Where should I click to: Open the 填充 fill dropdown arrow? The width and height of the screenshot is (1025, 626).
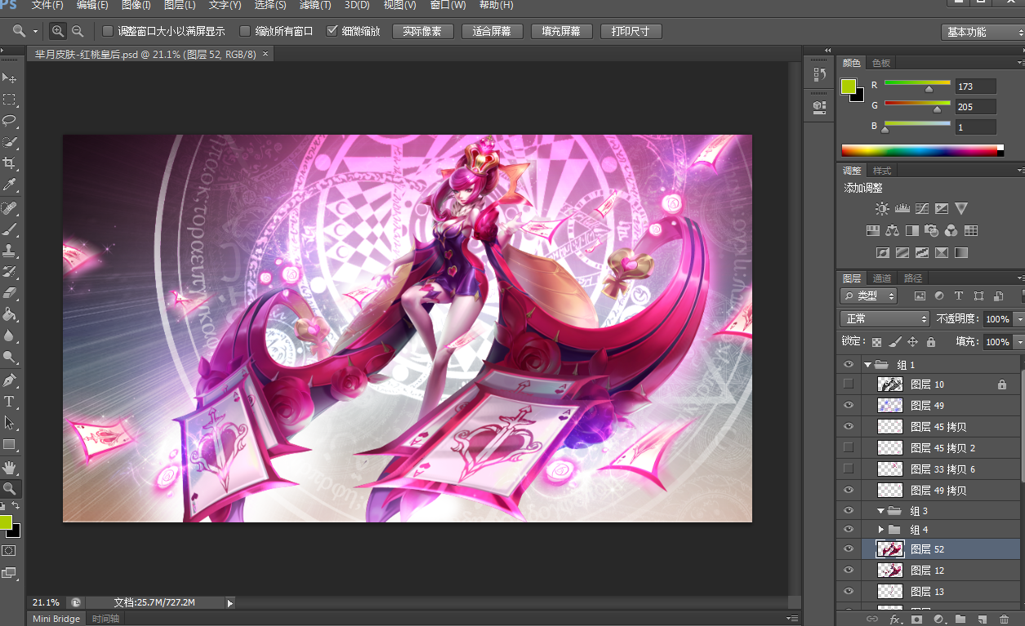pyautogui.click(x=1018, y=342)
